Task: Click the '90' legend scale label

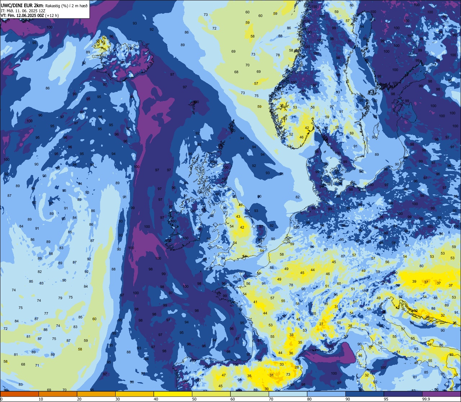Action: pos(348,399)
